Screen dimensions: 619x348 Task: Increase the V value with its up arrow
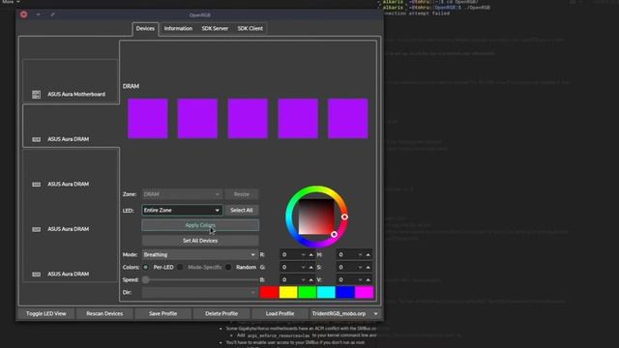[368, 280]
